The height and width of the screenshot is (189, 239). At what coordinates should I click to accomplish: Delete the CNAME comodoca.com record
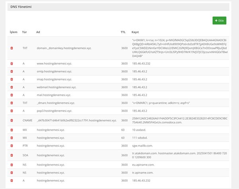tap(12, 120)
